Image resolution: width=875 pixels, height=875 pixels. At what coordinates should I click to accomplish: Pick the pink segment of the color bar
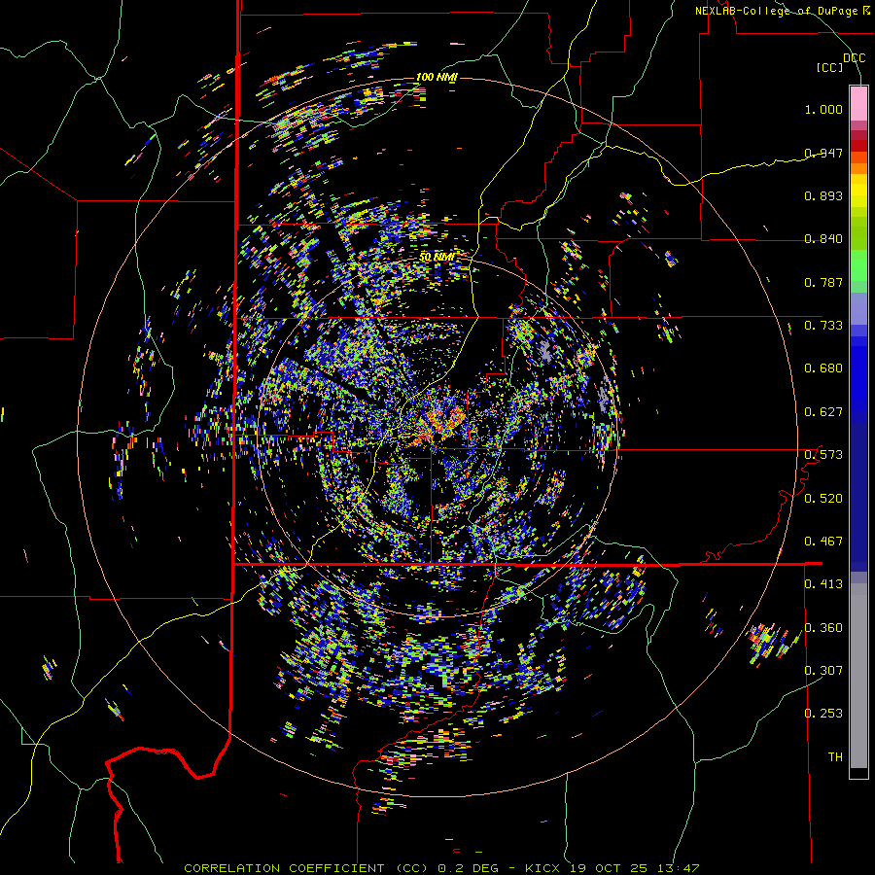pos(858,103)
